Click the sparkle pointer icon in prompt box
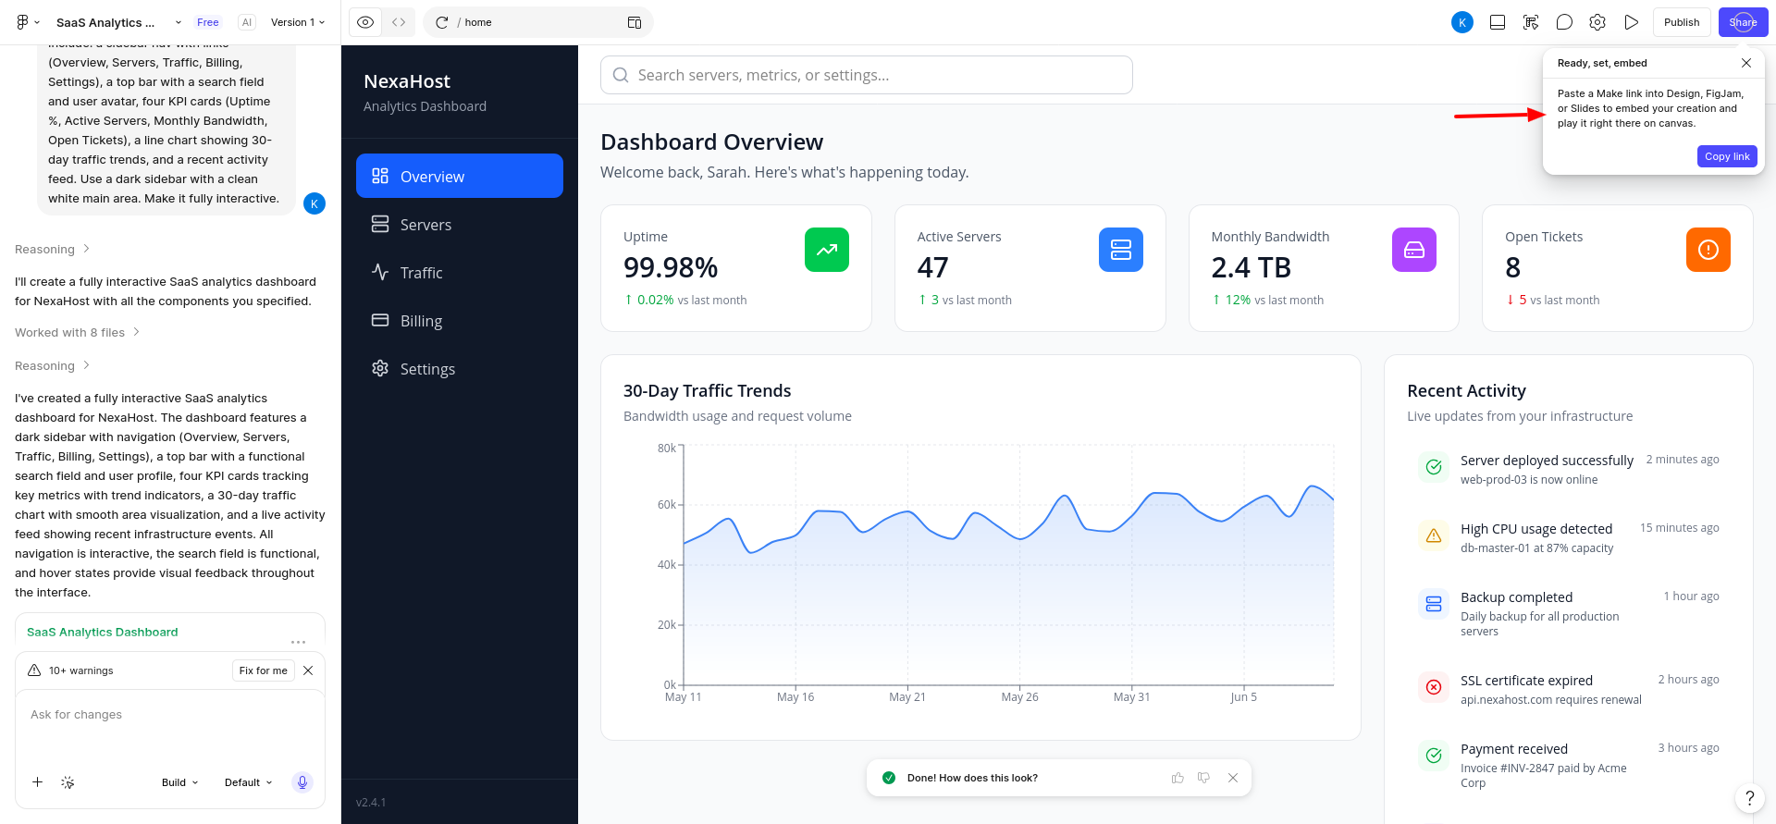Viewport: 1776px width, 824px height. click(x=68, y=782)
